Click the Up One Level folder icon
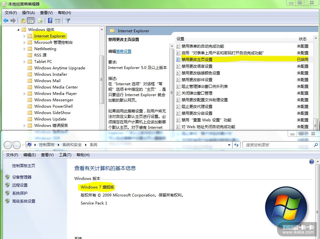Screen dimensions: 320x239 [x=23, y=20]
